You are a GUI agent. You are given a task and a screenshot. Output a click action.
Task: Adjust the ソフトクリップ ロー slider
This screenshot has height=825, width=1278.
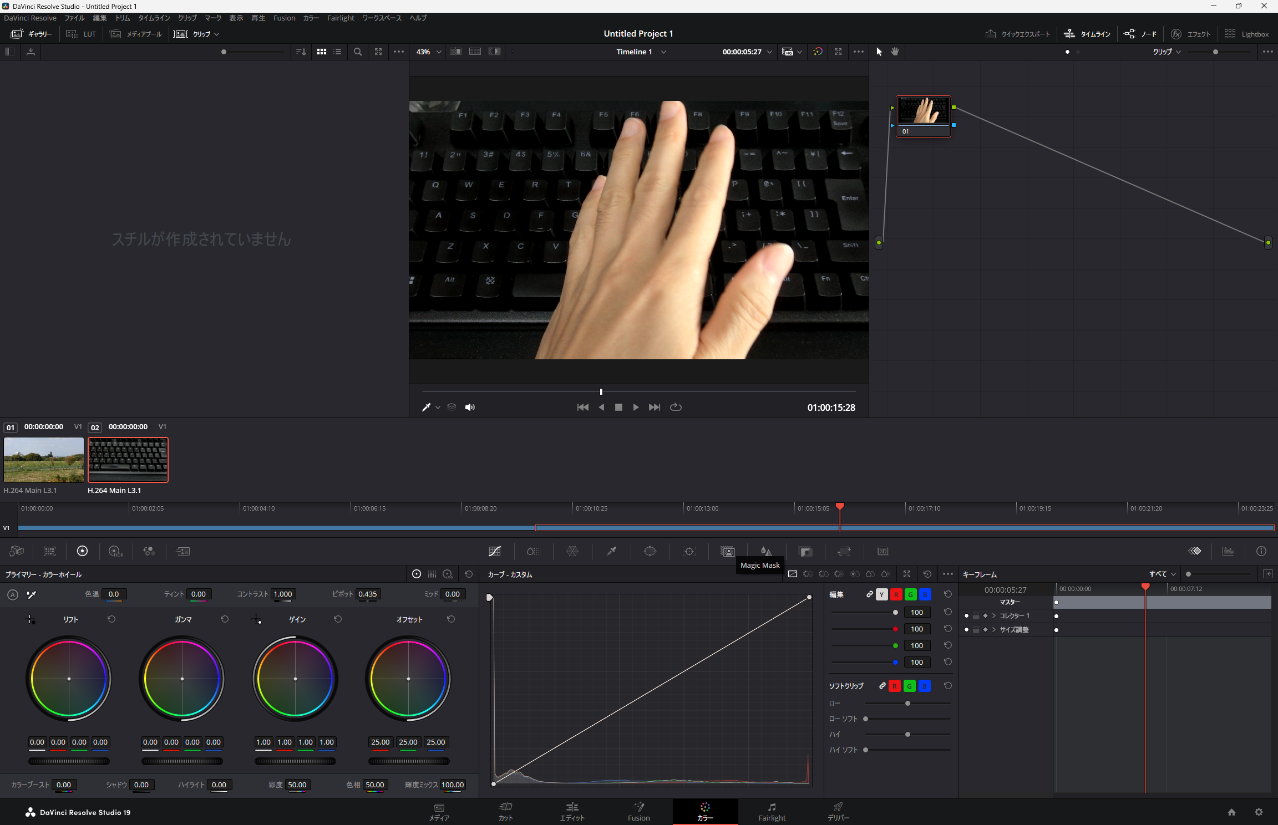click(907, 703)
